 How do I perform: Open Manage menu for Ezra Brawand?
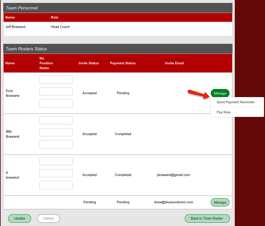[x=220, y=93]
